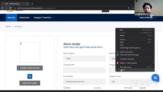163x92 pixels.
Task: Click the share page icon in address bar
Action: pos(133,8)
